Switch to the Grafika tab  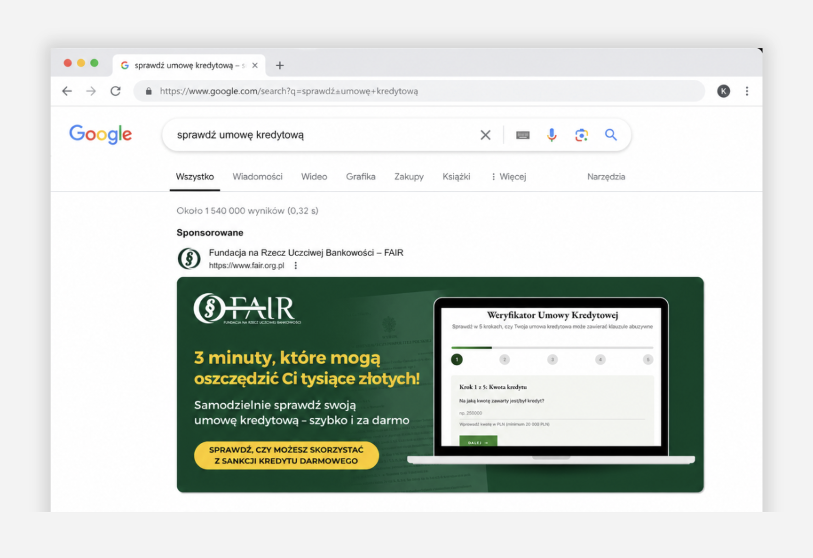click(361, 177)
